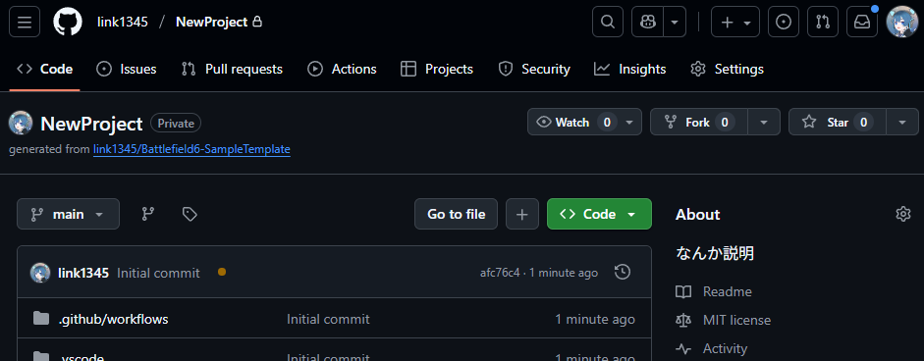Expand the Copilot dropdown arrow
This screenshot has height=361, width=924.
675,22
